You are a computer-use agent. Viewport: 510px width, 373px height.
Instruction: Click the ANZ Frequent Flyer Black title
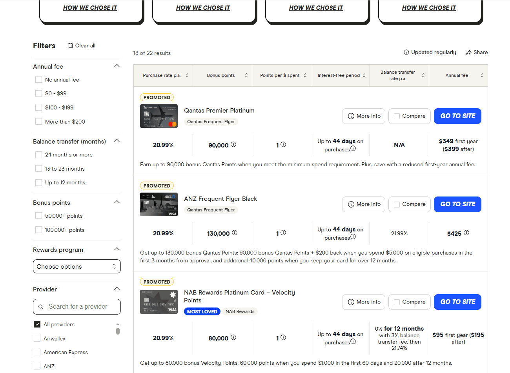[x=220, y=199]
